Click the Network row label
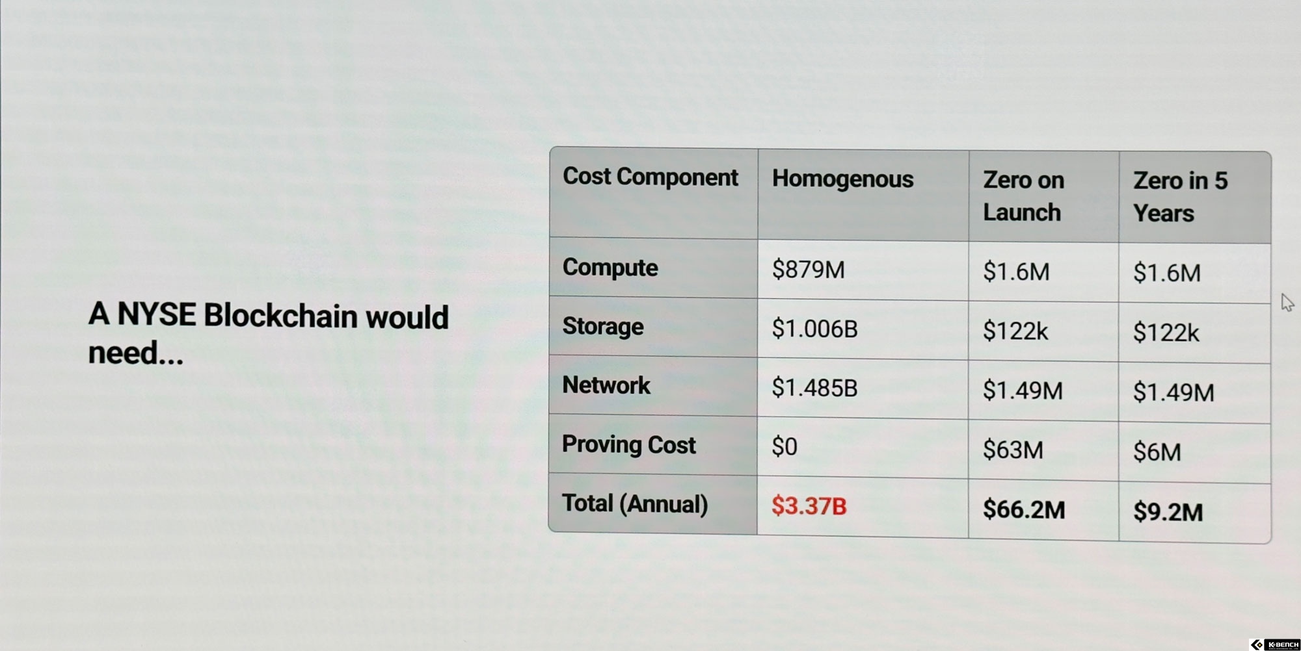This screenshot has height=651, width=1301. click(606, 385)
